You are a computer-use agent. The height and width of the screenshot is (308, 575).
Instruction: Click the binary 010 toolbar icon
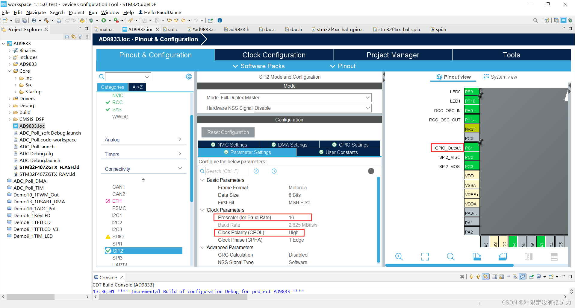click(59, 20)
